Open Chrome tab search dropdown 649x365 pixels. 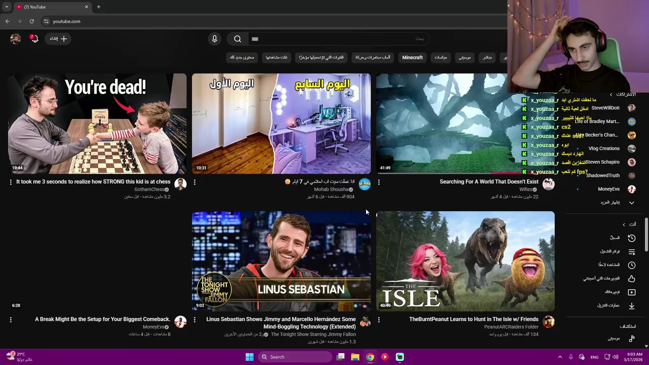coord(7,7)
